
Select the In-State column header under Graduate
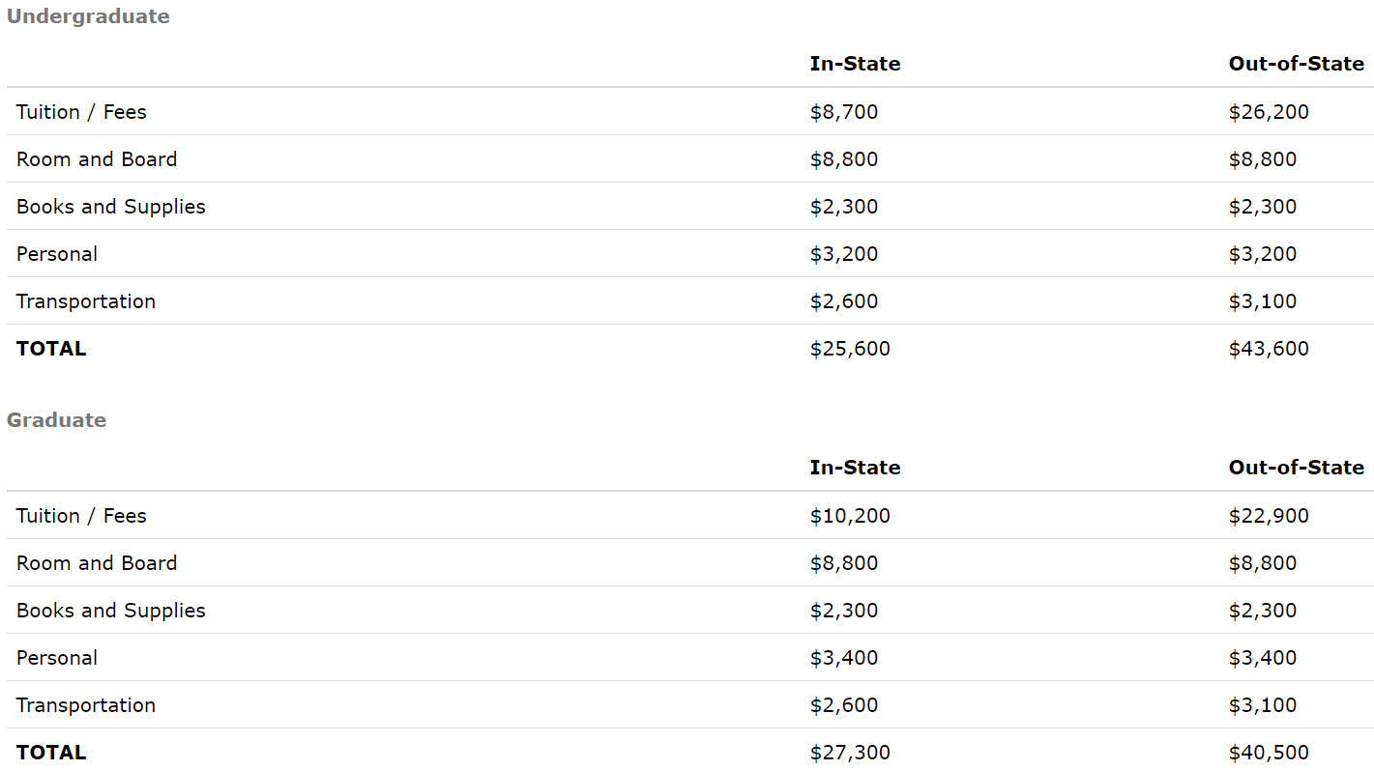855,468
